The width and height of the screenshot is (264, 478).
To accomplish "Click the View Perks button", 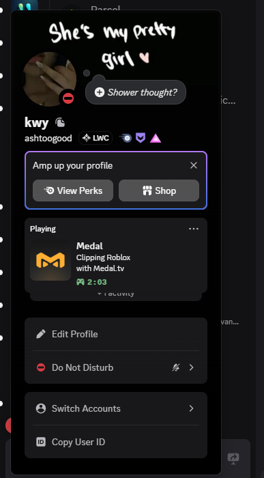I will [x=73, y=191].
